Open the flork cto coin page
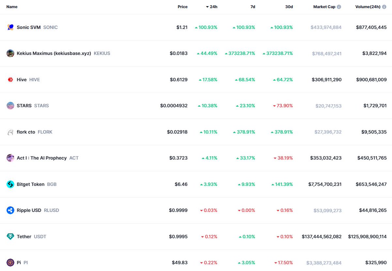The image size is (392, 271). [x=26, y=132]
